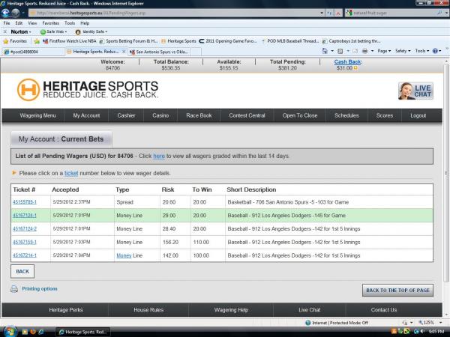Open the zoom level 125% dropdown
This screenshot has height=337, width=450.
point(433,322)
